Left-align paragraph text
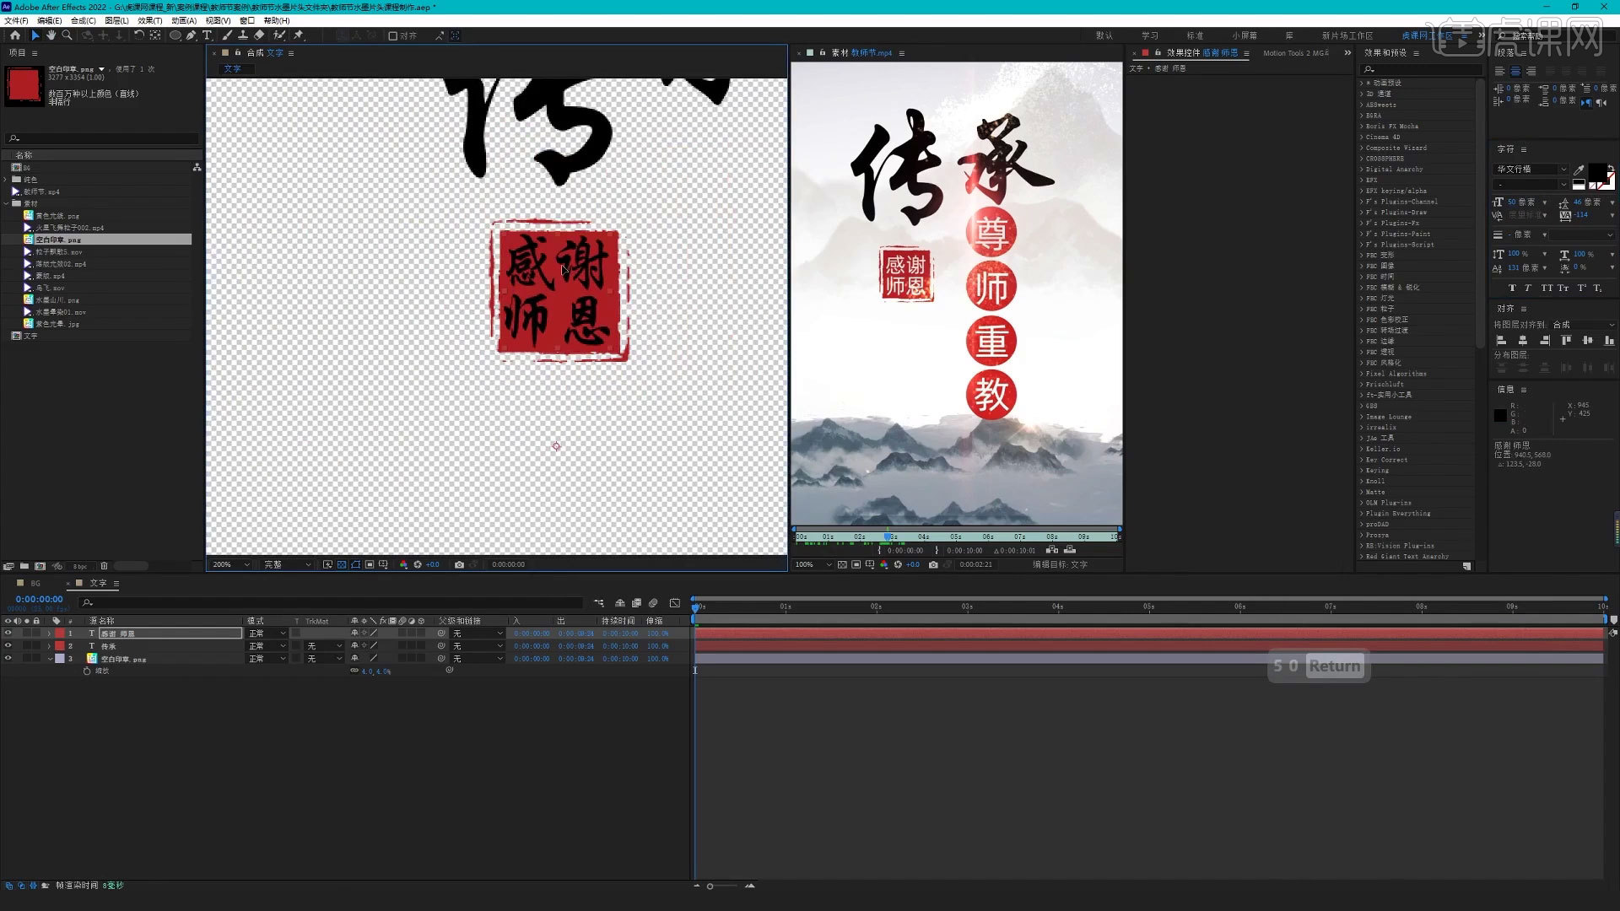 tap(1500, 72)
